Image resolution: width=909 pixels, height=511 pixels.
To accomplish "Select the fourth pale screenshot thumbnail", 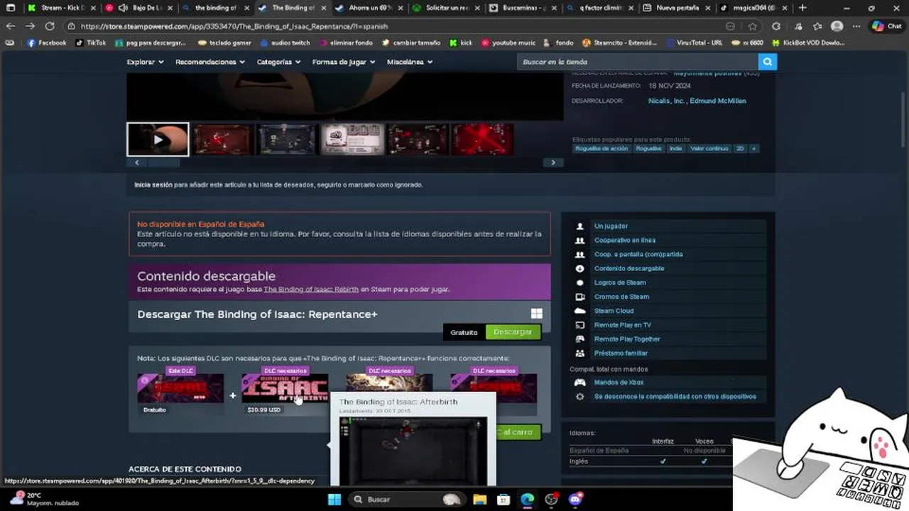I will tap(352, 139).
